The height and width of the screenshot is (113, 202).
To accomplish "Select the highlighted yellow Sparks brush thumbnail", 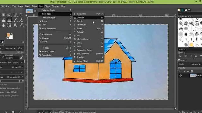I will click(x=191, y=45).
